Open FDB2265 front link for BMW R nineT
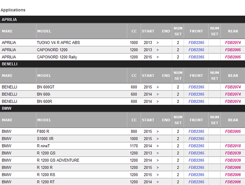 pyautogui.click(x=196, y=146)
